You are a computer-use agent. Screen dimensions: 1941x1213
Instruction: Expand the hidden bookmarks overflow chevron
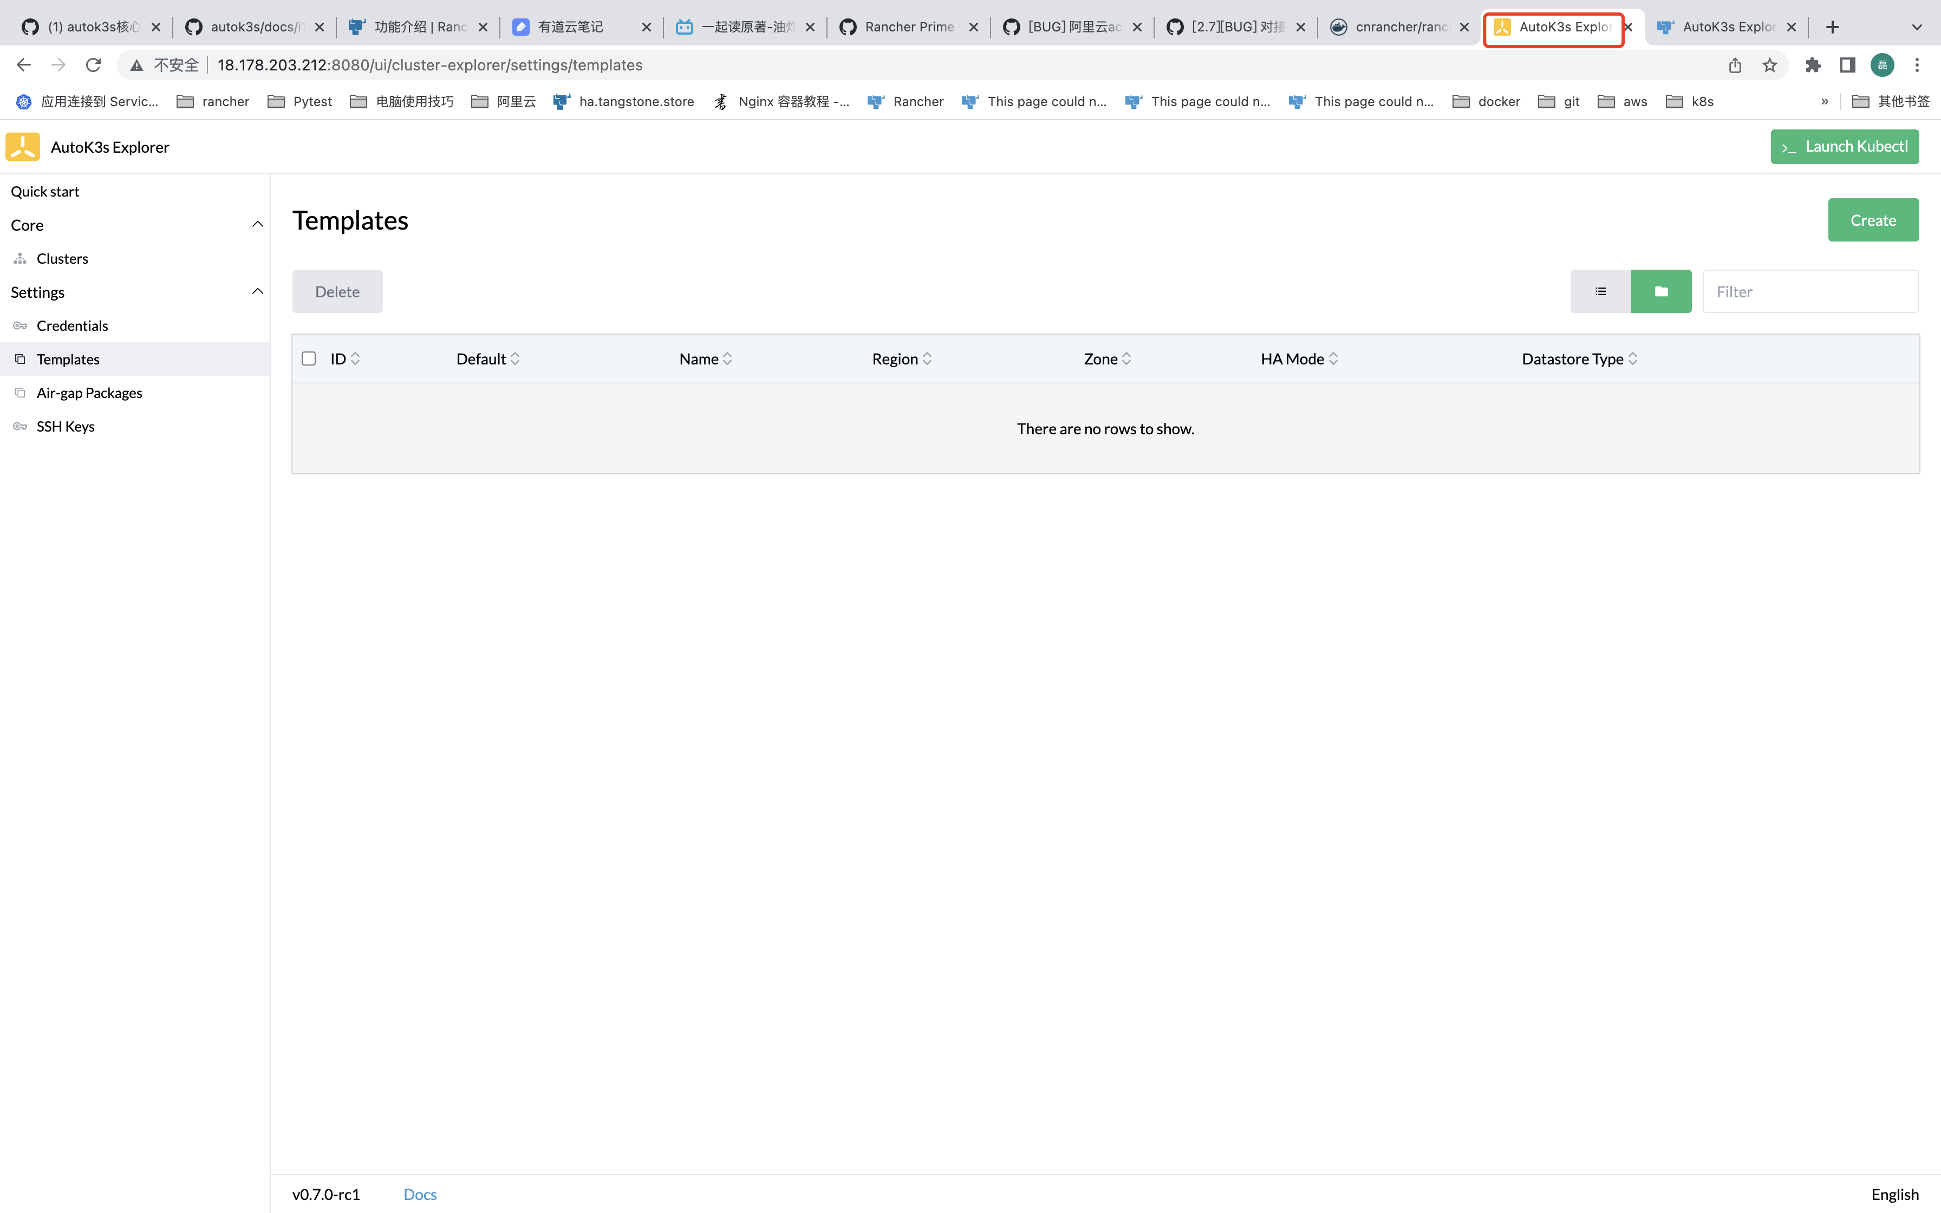pos(1824,101)
